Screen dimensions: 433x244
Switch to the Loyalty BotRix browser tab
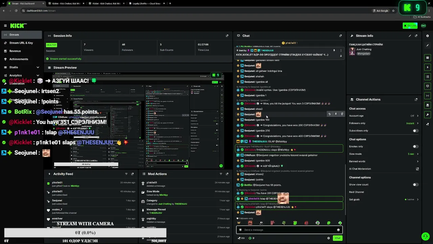click(147, 3)
